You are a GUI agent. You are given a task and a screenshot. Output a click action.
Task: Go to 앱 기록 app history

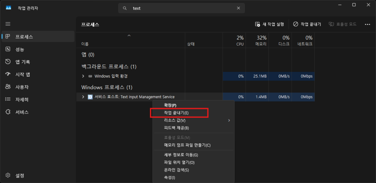click(x=22, y=62)
